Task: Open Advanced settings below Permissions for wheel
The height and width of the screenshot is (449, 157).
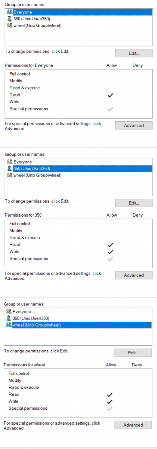Action: coord(133,425)
